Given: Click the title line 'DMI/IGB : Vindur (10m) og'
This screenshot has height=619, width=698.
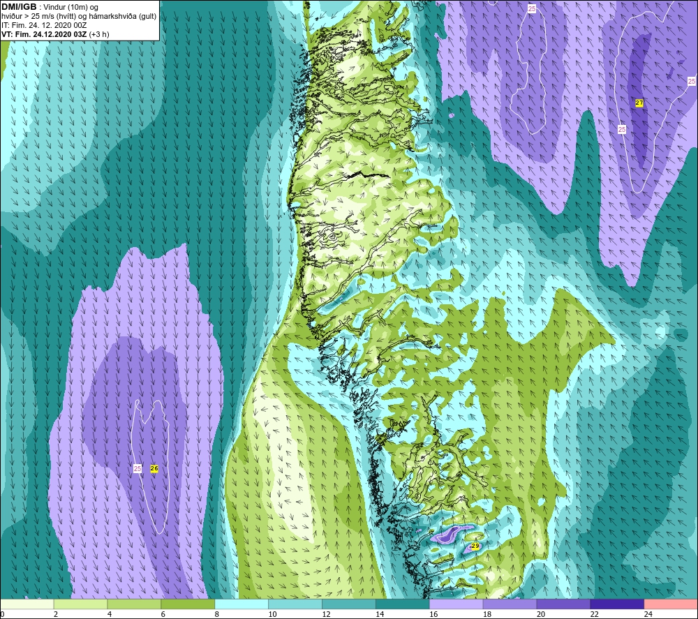Looking at the screenshot, I should pyautogui.click(x=50, y=7).
